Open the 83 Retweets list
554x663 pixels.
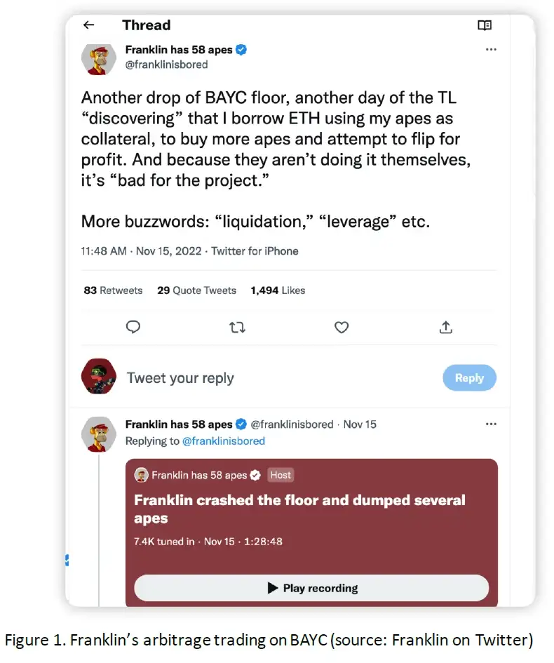[x=113, y=290]
